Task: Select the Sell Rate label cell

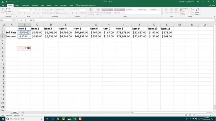Action: (11, 33)
